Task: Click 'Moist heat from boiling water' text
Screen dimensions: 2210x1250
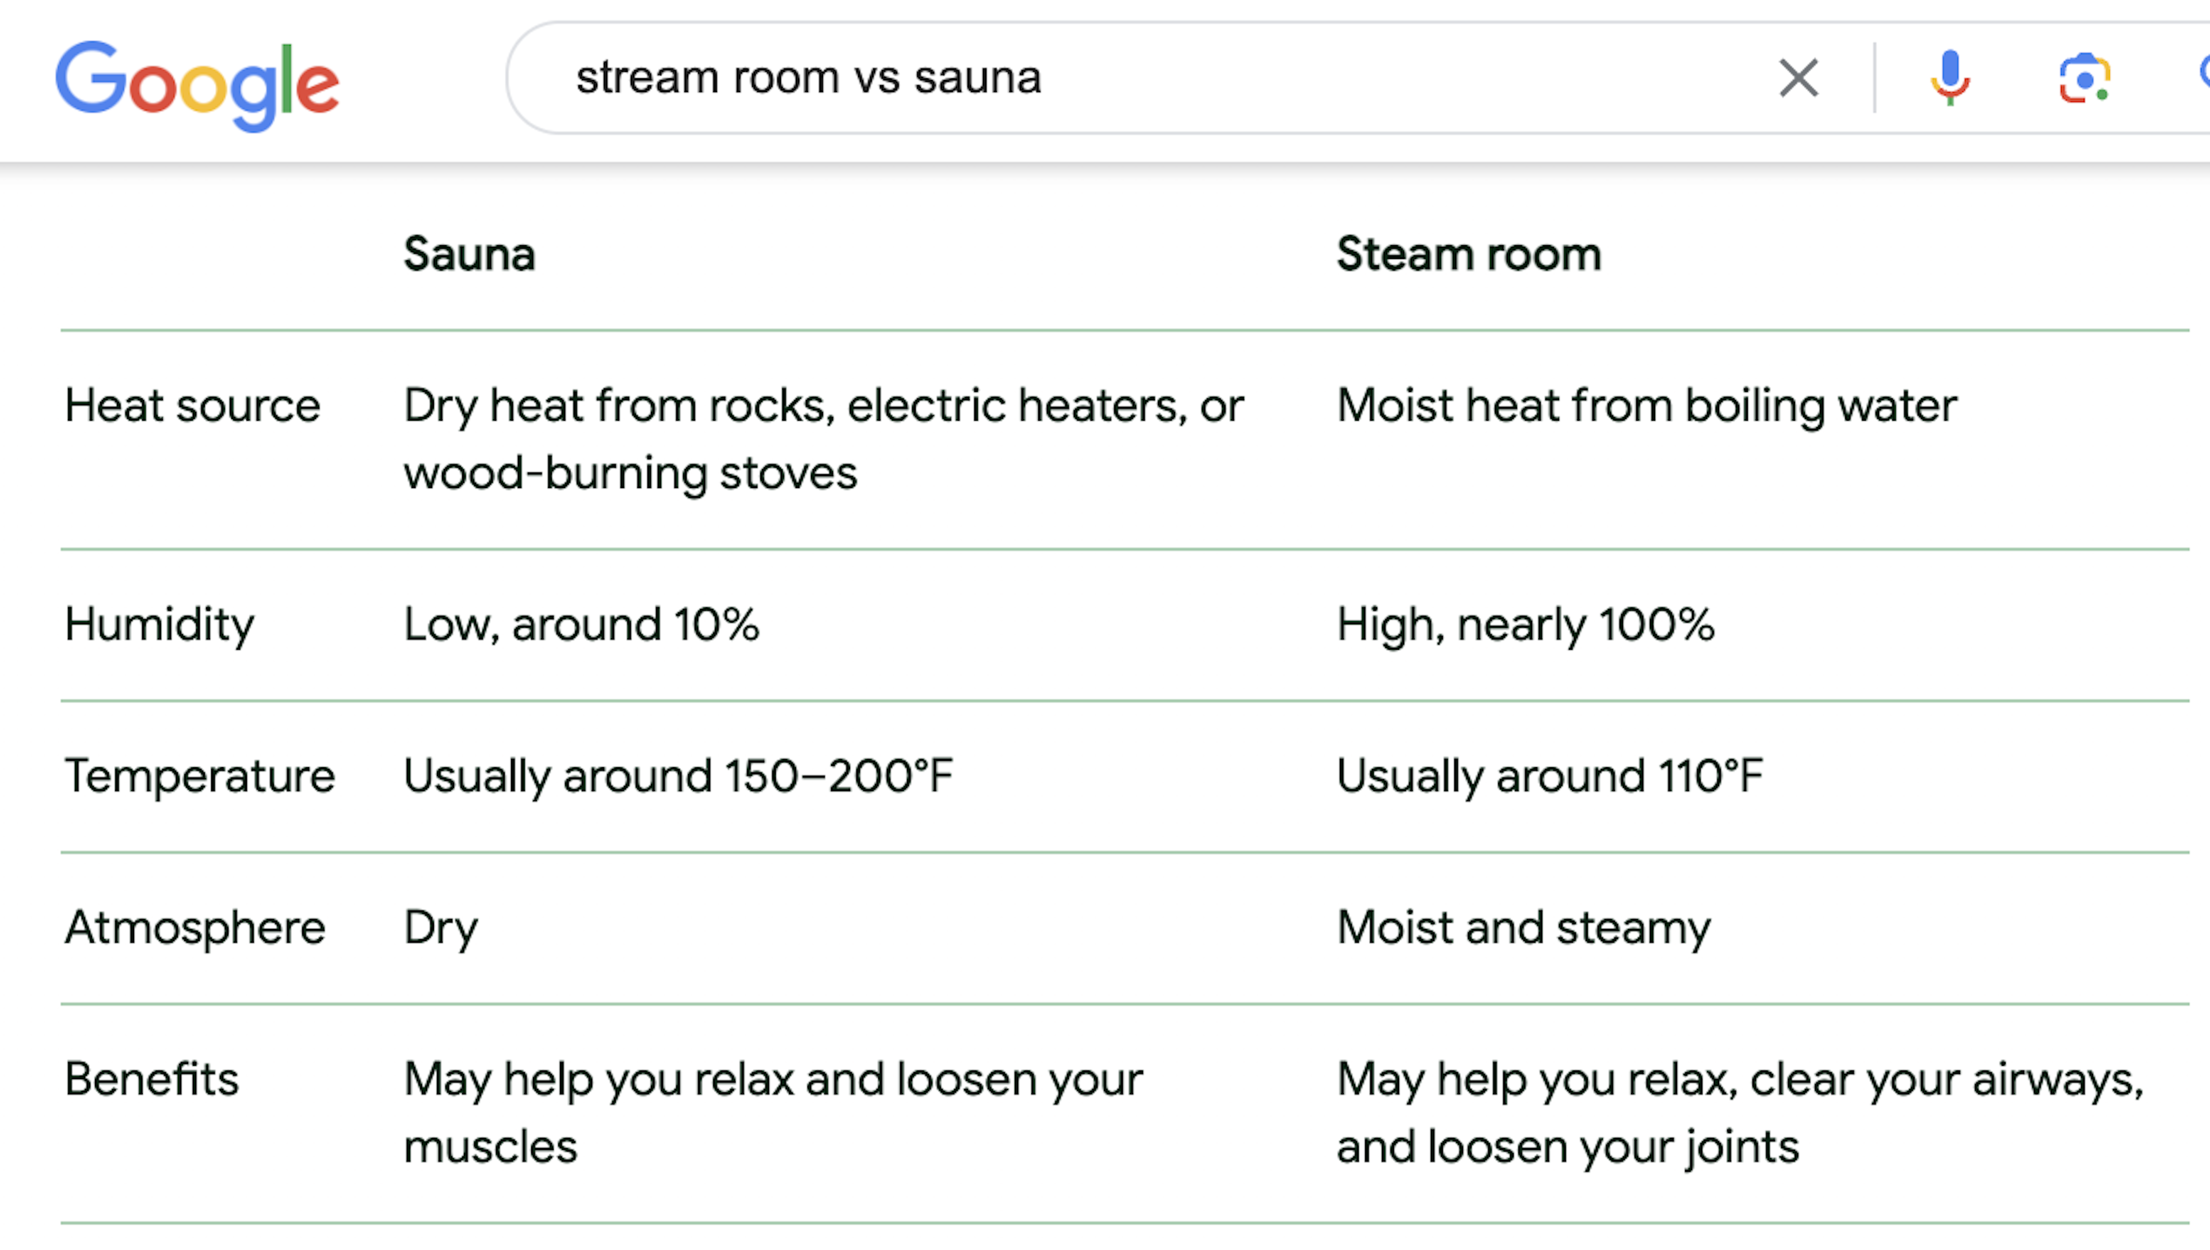Action: pyautogui.click(x=1646, y=405)
